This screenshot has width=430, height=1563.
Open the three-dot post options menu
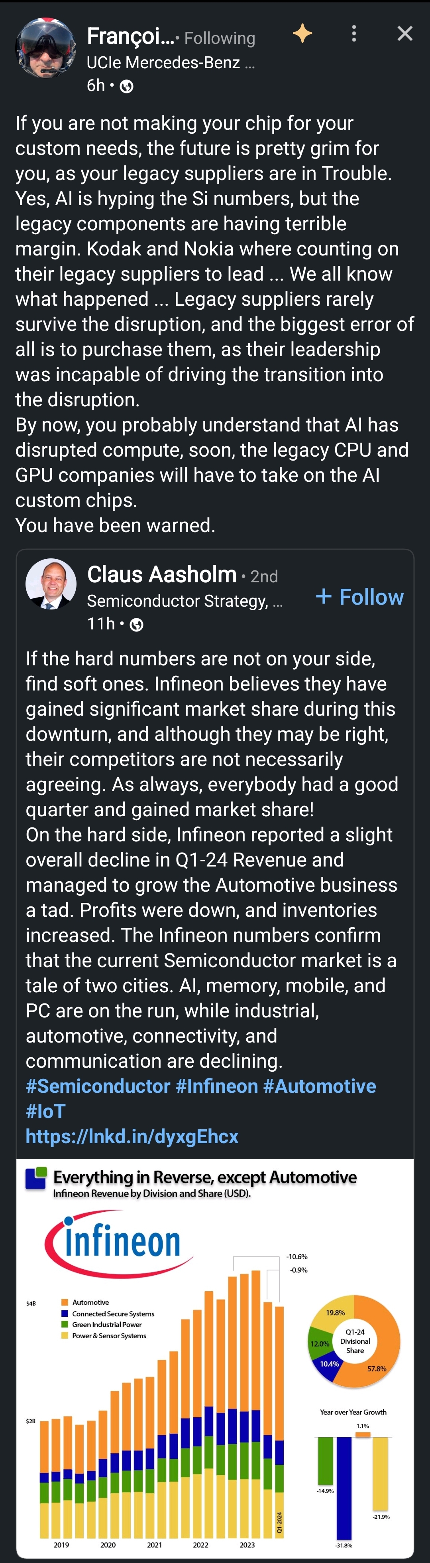pos(354,34)
